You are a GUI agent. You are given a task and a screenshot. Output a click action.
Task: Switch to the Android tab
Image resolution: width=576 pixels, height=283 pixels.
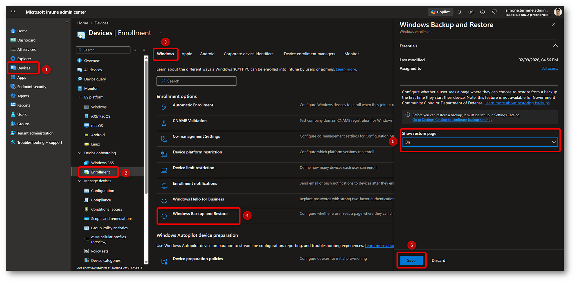[207, 54]
